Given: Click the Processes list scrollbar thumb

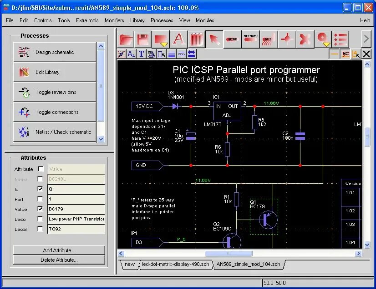Looking at the screenshot, I should 101,86.
